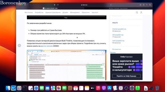
Task: Click the Share icon in Safari toolbar
Action: click(144, 5)
